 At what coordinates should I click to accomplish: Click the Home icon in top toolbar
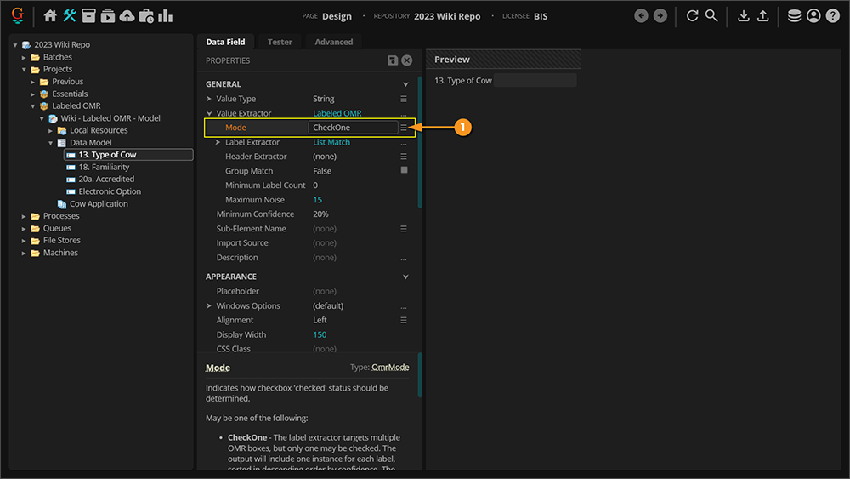(50, 16)
